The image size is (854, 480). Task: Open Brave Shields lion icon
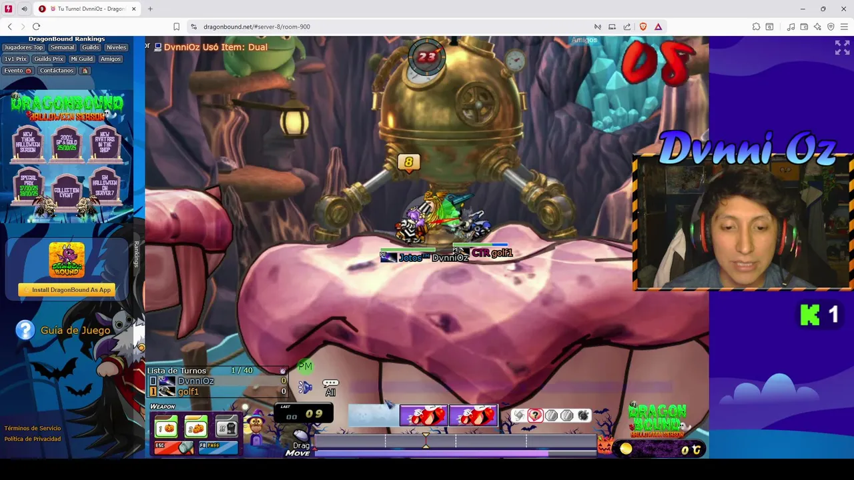643,27
